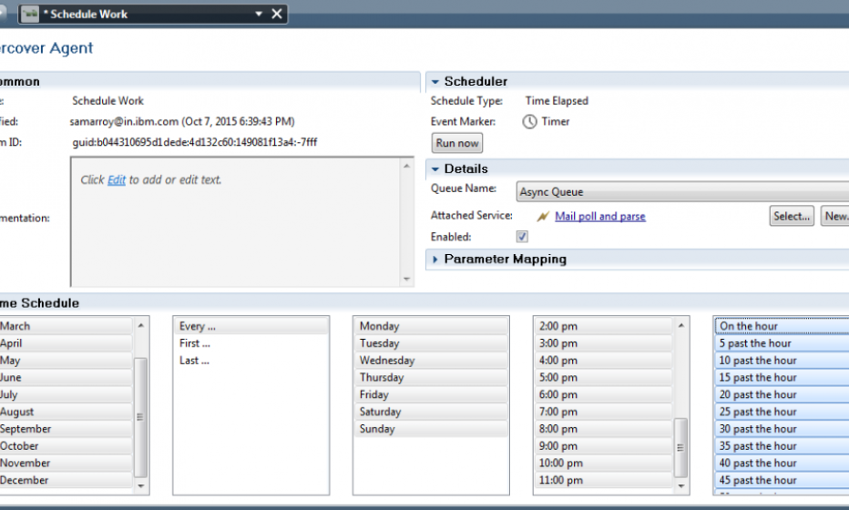Viewport: 849px width, 510px height.
Task: Expand the Parameter Mapping section
Action: [435, 260]
